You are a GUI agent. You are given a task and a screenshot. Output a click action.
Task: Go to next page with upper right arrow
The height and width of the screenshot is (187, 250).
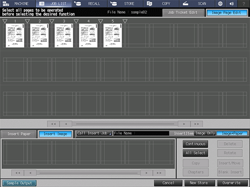click(184, 124)
